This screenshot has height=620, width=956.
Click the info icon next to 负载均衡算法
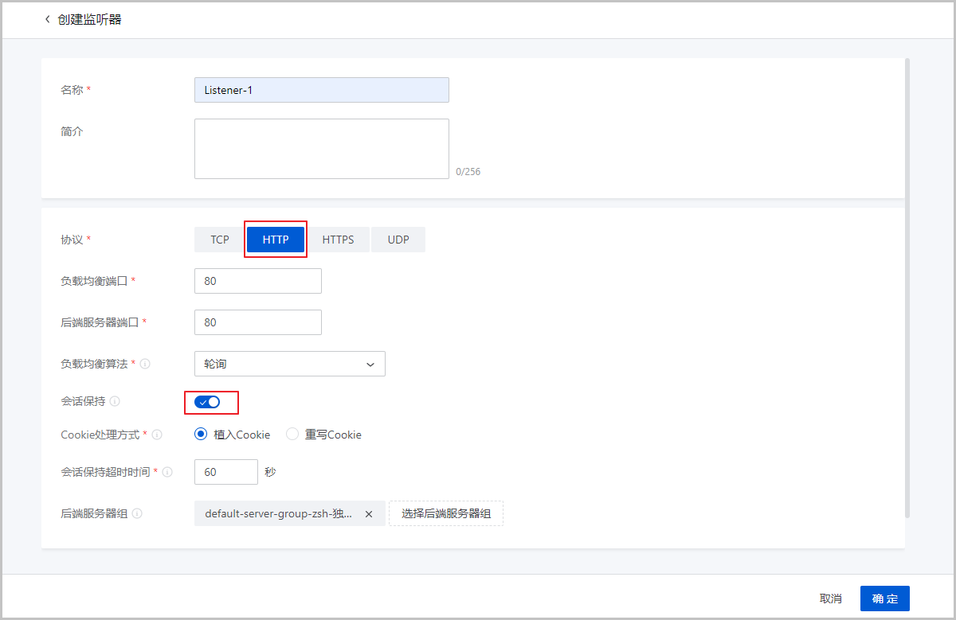146,364
